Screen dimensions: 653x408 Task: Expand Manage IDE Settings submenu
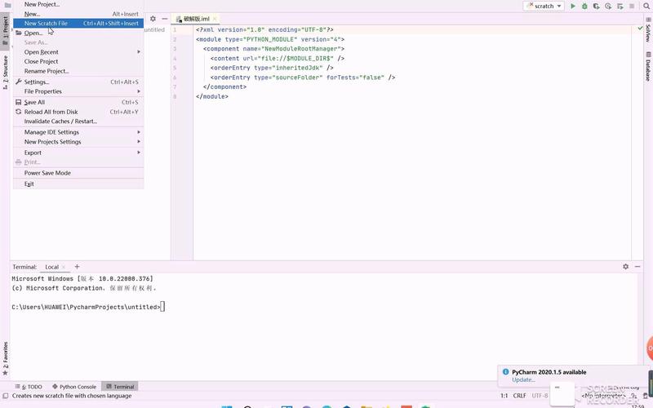(78, 132)
